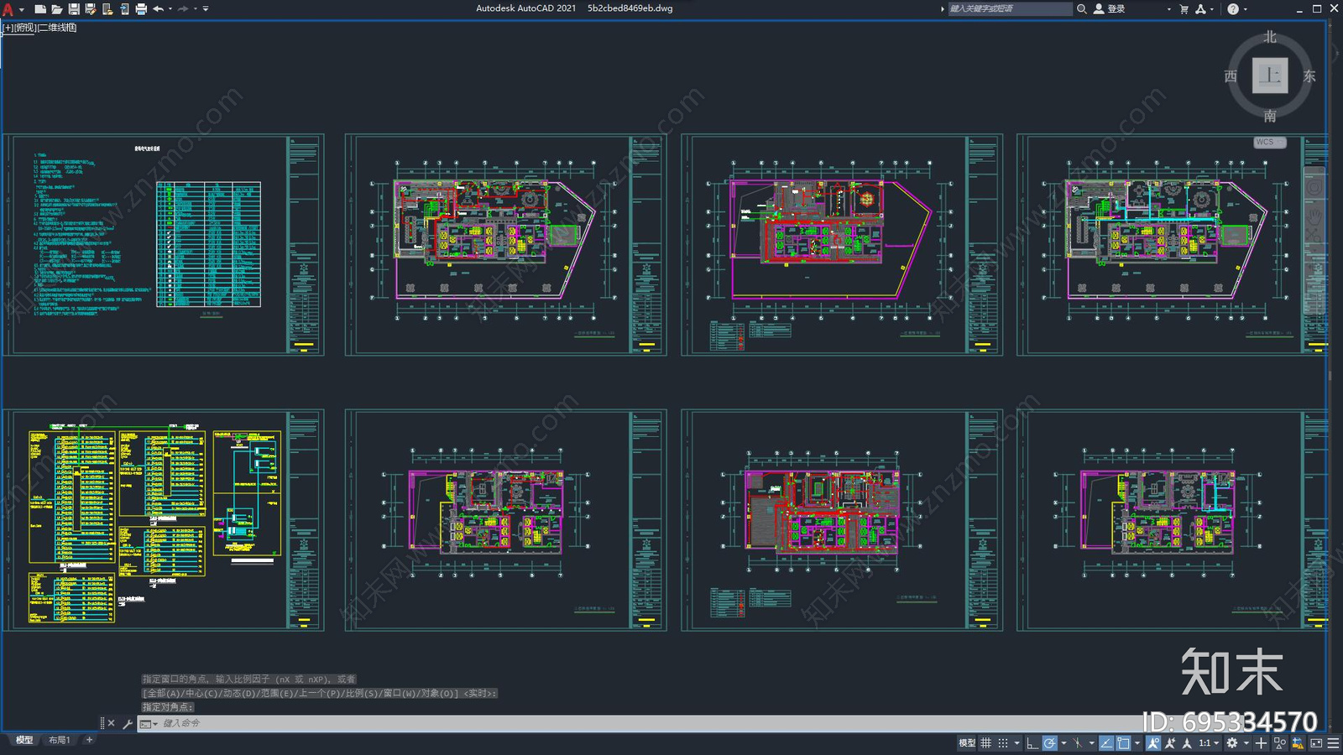1343x755 pixels.
Task: Save the current drawing
Action: click(74, 9)
